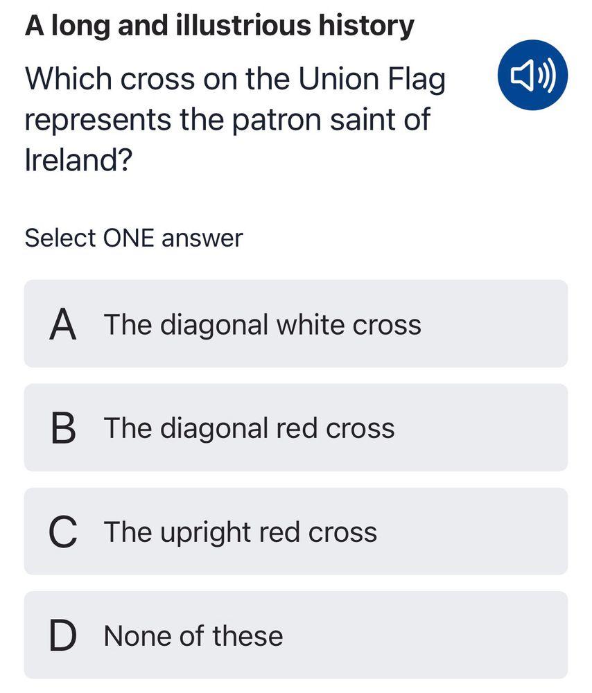Click the letter A option label

tap(63, 324)
